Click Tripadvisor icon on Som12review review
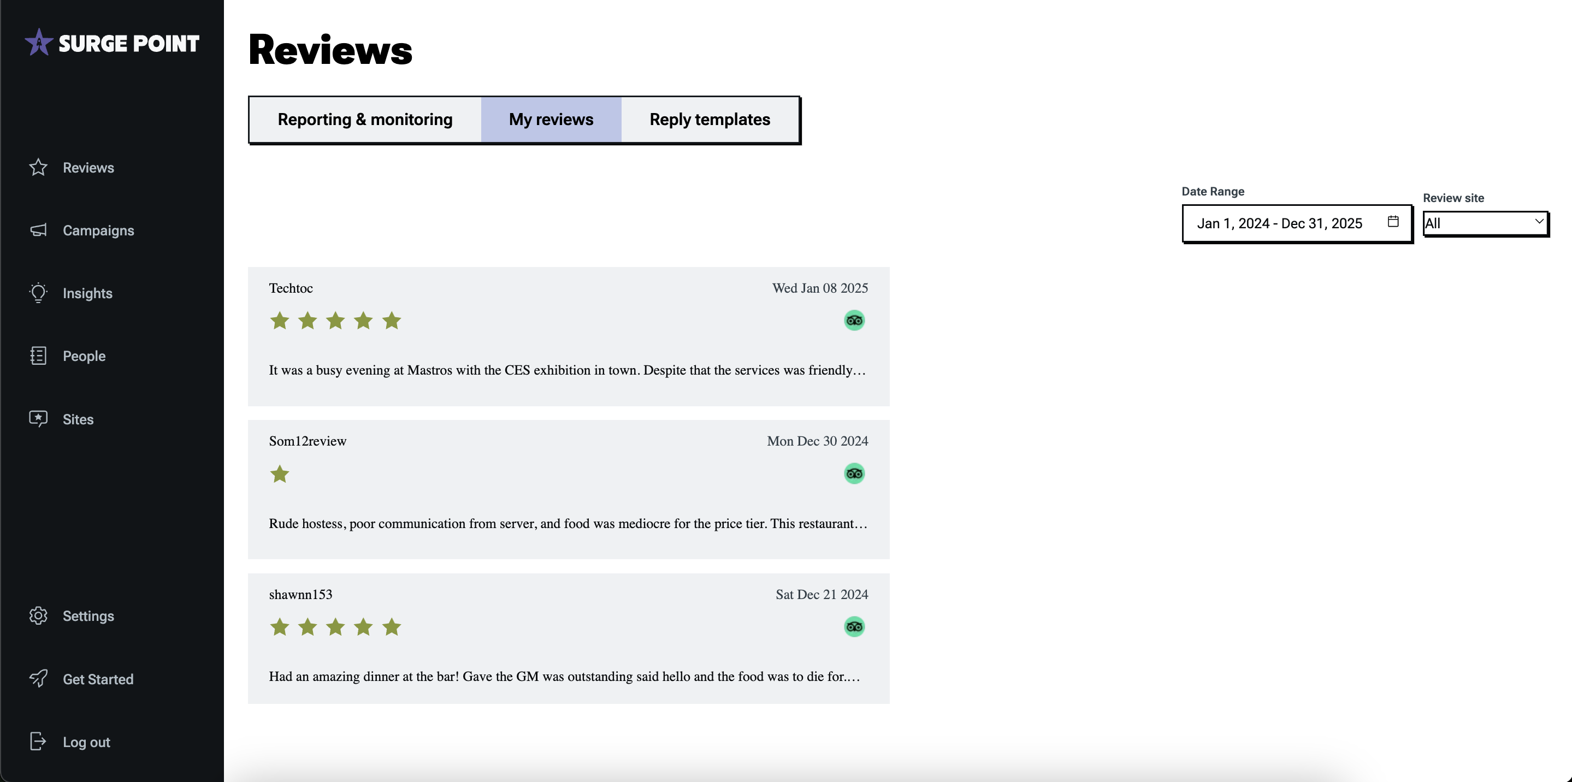 coord(854,473)
